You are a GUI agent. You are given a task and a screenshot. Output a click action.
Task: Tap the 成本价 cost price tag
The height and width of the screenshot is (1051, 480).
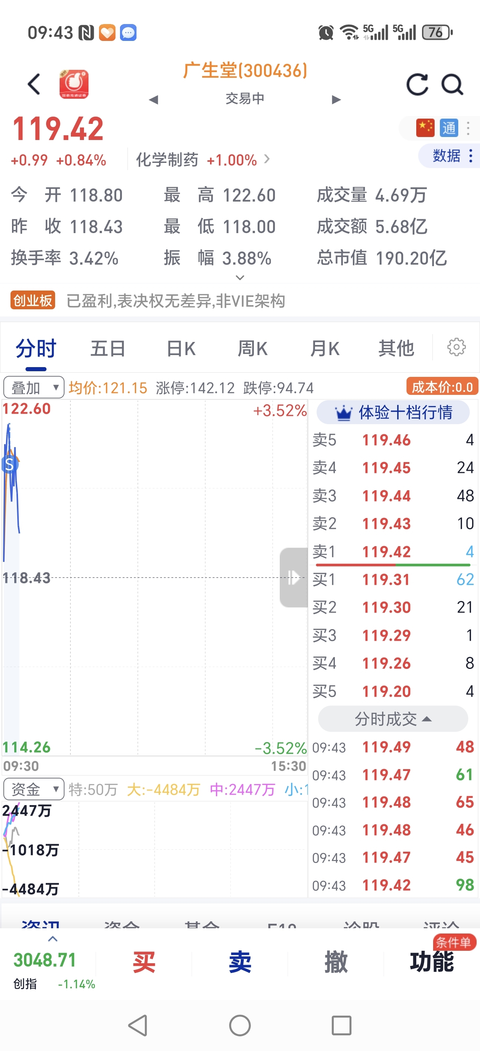(442, 387)
